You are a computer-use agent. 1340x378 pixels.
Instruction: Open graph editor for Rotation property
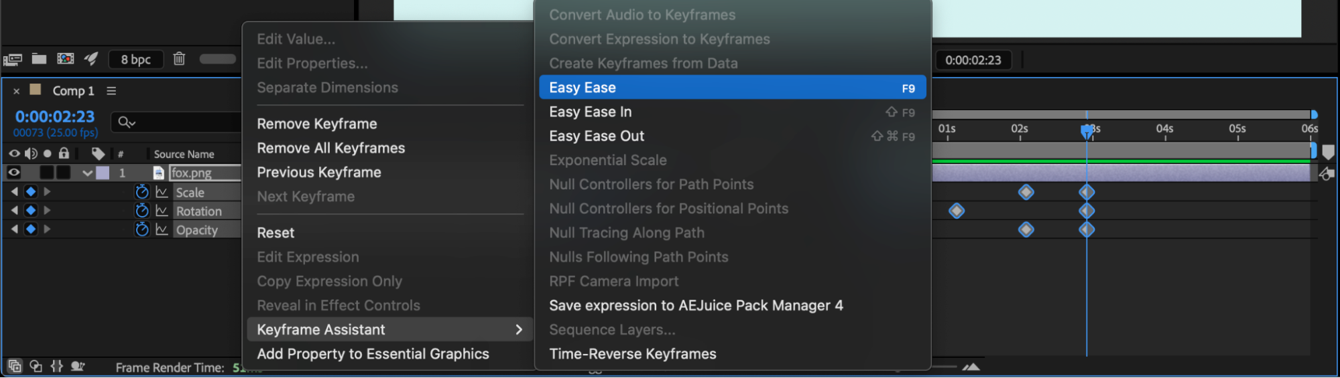(162, 211)
